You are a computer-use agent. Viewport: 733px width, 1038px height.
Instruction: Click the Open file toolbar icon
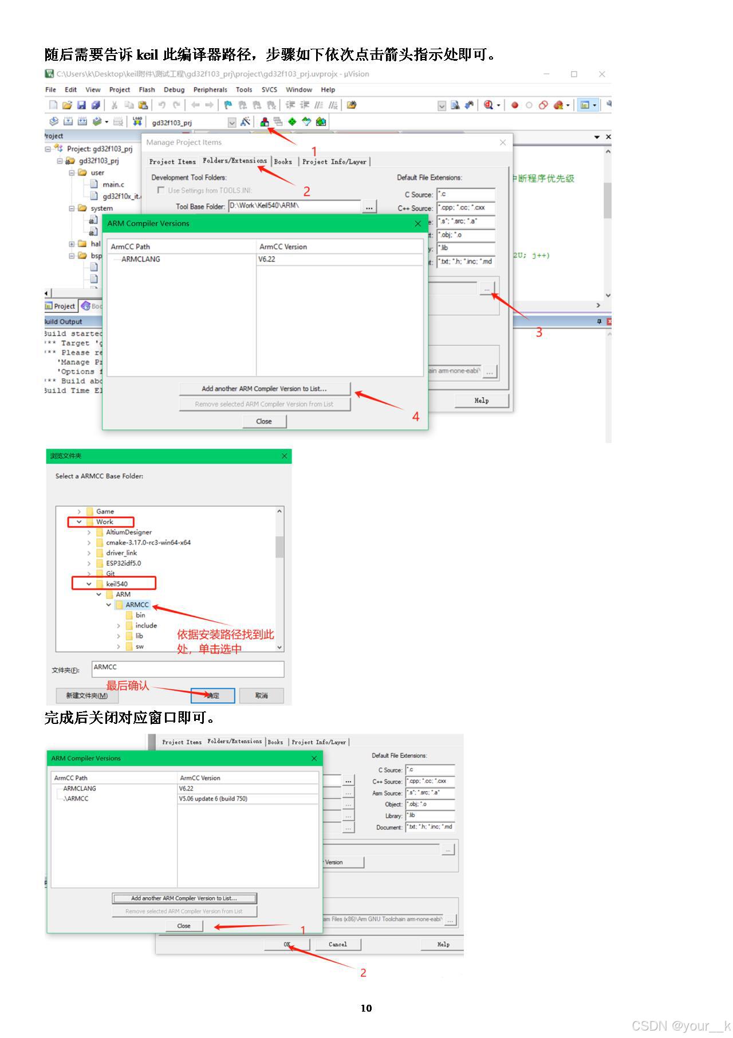coord(67,105)
